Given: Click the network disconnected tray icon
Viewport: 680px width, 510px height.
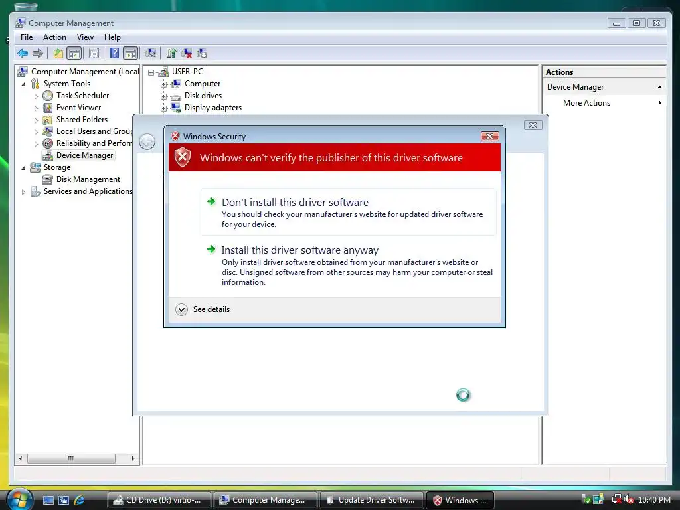Looking at the screenshot, I should (x=616, y=499).
